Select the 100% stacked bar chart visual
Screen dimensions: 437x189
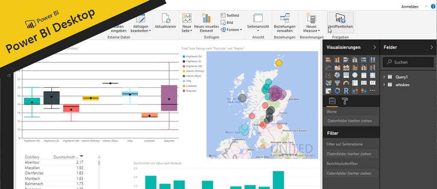coord(364,60)
